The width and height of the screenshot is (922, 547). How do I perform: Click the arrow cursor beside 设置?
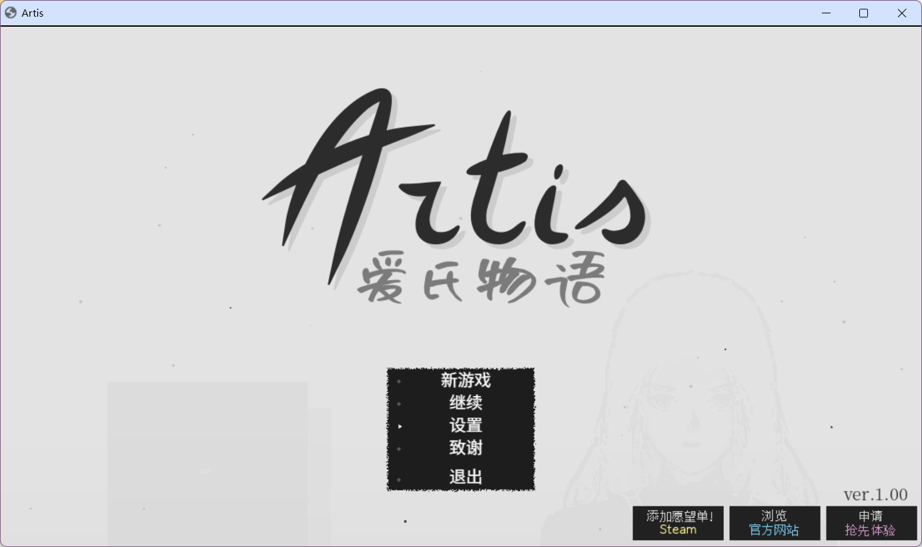point(400,426)
